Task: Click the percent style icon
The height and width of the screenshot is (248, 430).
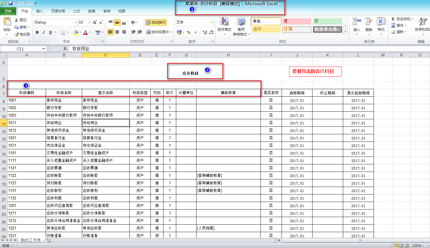Action: click(189, 32)
